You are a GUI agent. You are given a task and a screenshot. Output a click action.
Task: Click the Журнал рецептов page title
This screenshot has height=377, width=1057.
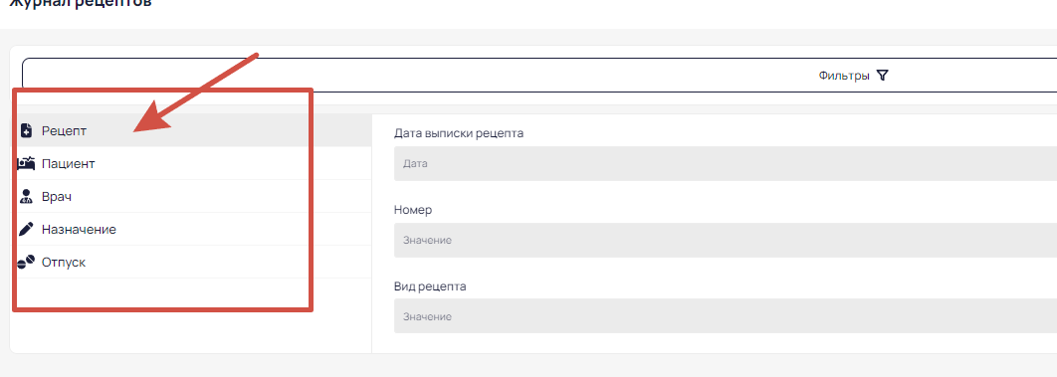click(x=76, y=3)
